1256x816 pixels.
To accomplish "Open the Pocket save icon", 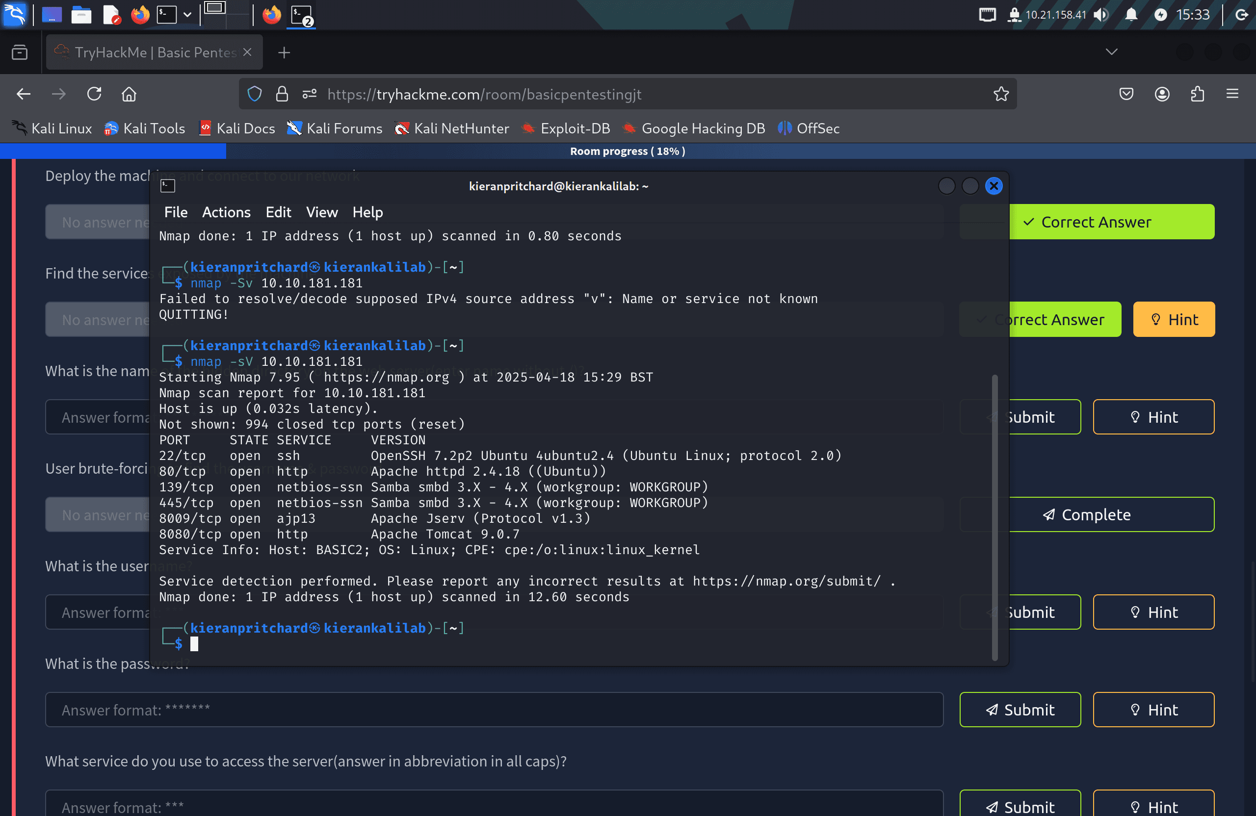I will pos(1126,95).
